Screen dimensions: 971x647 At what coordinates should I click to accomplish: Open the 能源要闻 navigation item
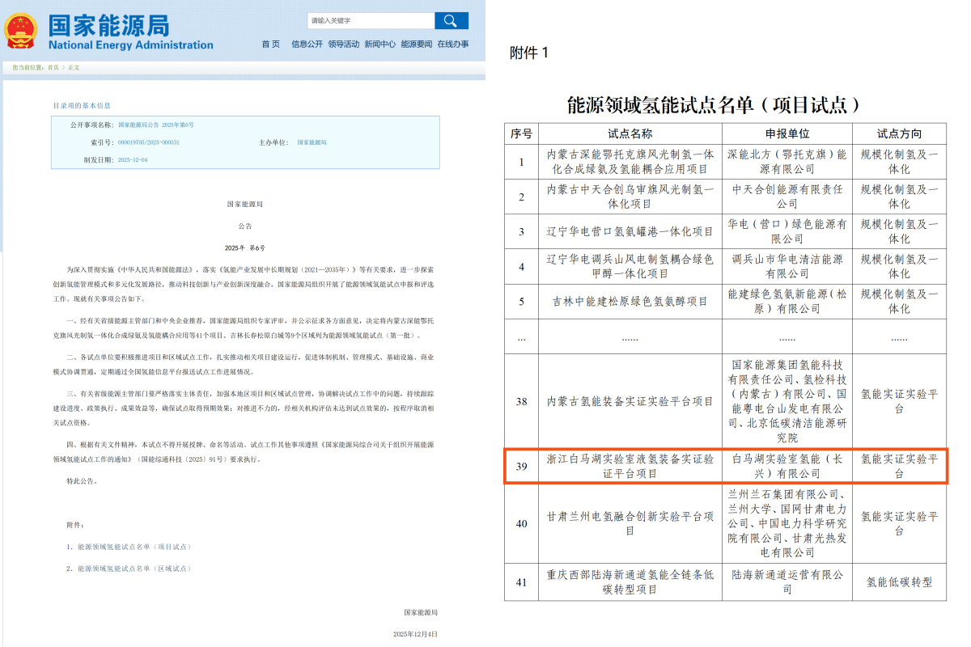[x=417, y=44]
